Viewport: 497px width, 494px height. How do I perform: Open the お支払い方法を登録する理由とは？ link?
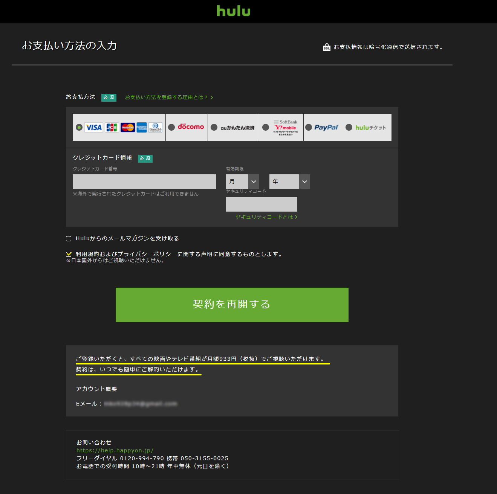(169, 98)
